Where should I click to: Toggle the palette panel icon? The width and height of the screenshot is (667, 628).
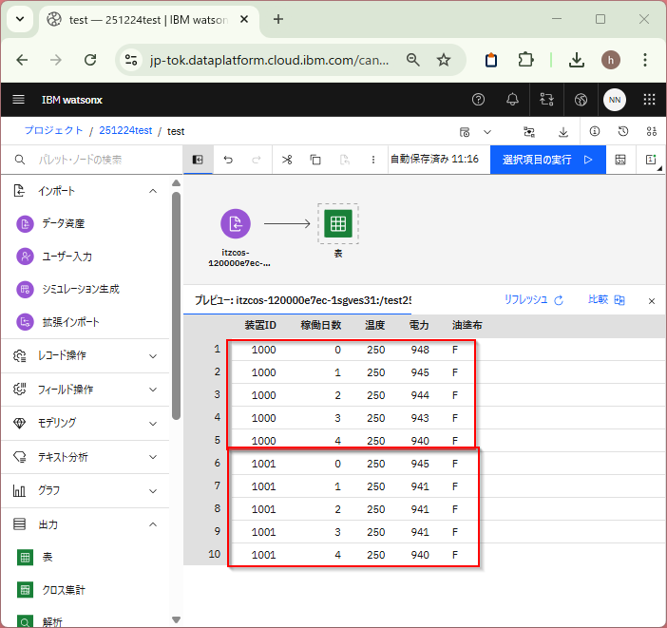pyautogui.click(x=198, y=160)
